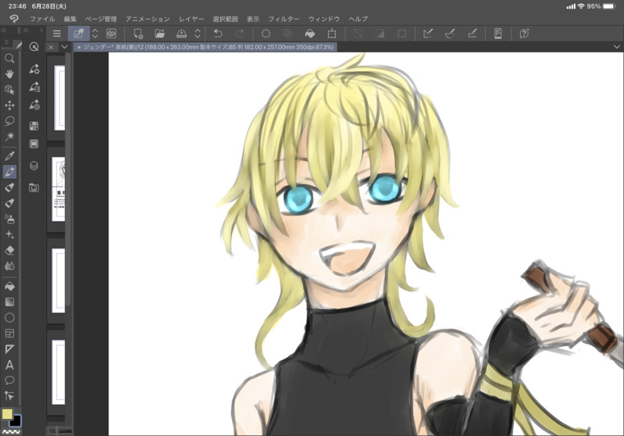Select the 3D object operation tool

click(9, 90)
